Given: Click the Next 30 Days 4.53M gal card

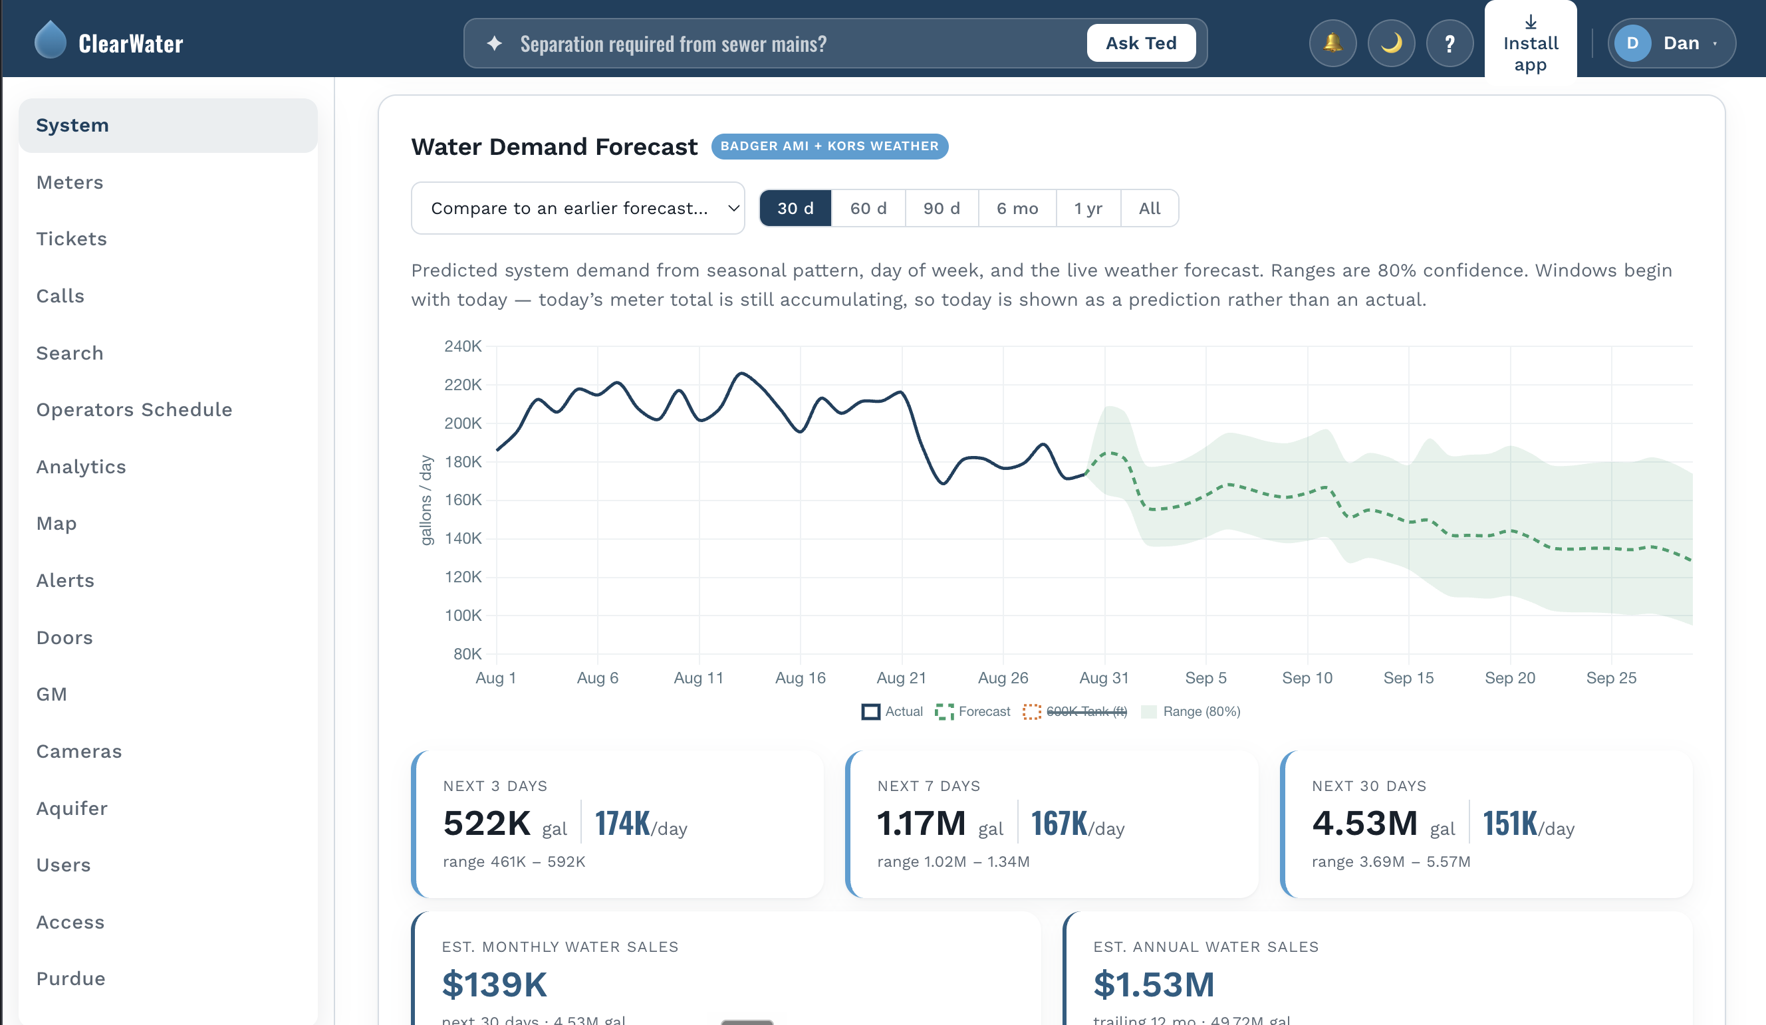Looking at the screenshot, I should click(1486, 824).
